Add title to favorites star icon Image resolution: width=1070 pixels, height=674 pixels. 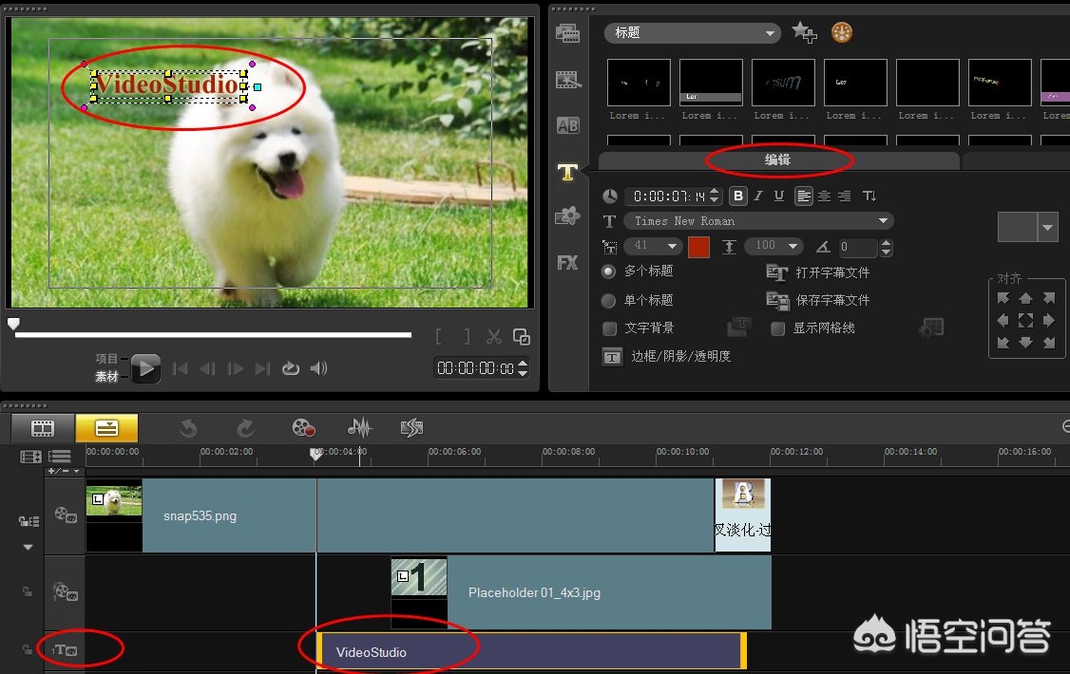tap(804, 32)
